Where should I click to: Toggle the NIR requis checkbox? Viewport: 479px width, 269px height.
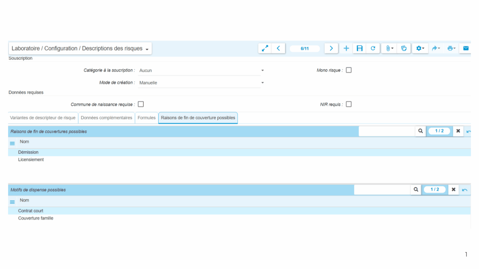(x=349, y=104)
